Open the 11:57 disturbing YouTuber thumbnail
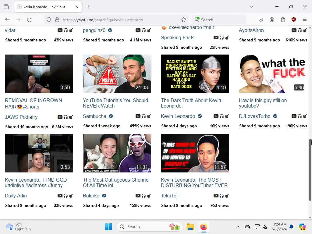The image size is (312, 234). click(195, 153)
